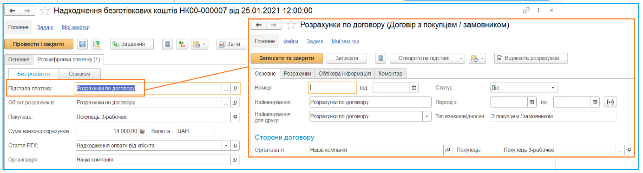Click the Найменування field in the contract
The width and height of the screenshot is (643, 173).
[370, 102]
